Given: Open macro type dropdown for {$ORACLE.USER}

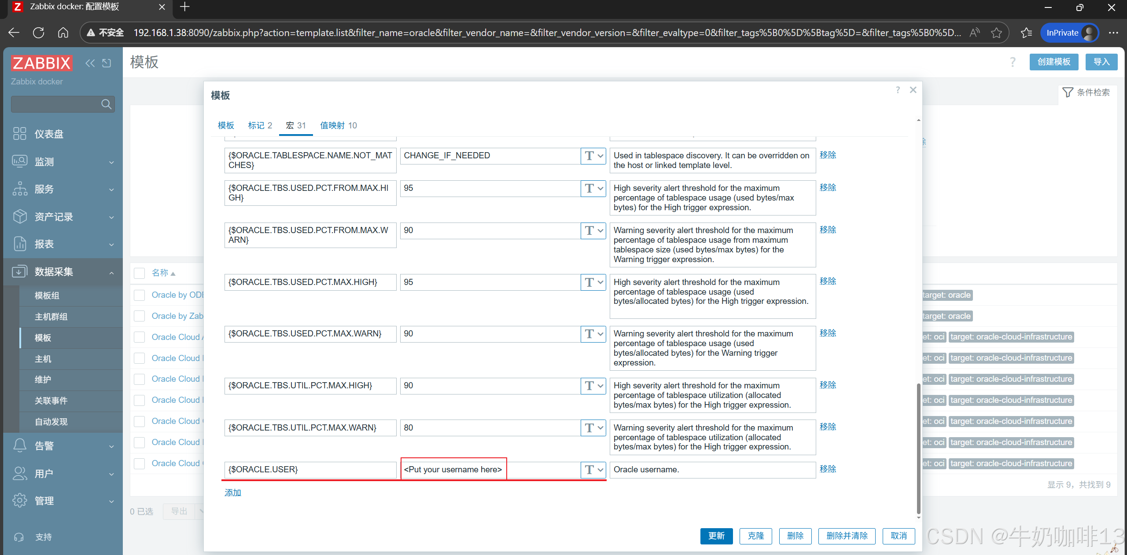Looking at the screenshot, I should pos(593,470).
